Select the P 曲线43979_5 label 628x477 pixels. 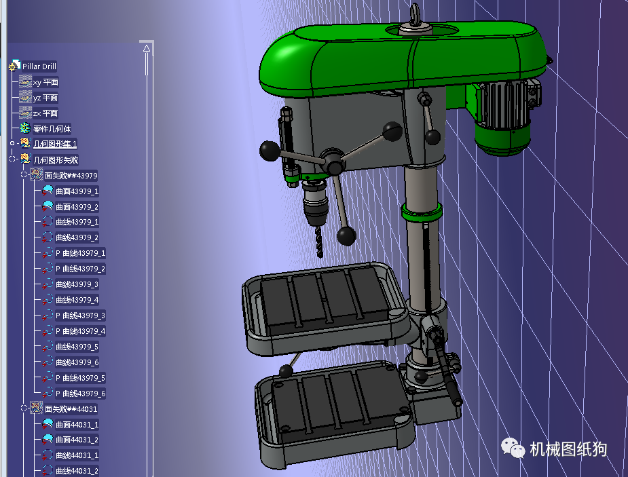81,378
